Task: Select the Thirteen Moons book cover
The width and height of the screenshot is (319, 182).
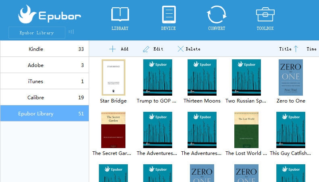Action: coord(202,77)
